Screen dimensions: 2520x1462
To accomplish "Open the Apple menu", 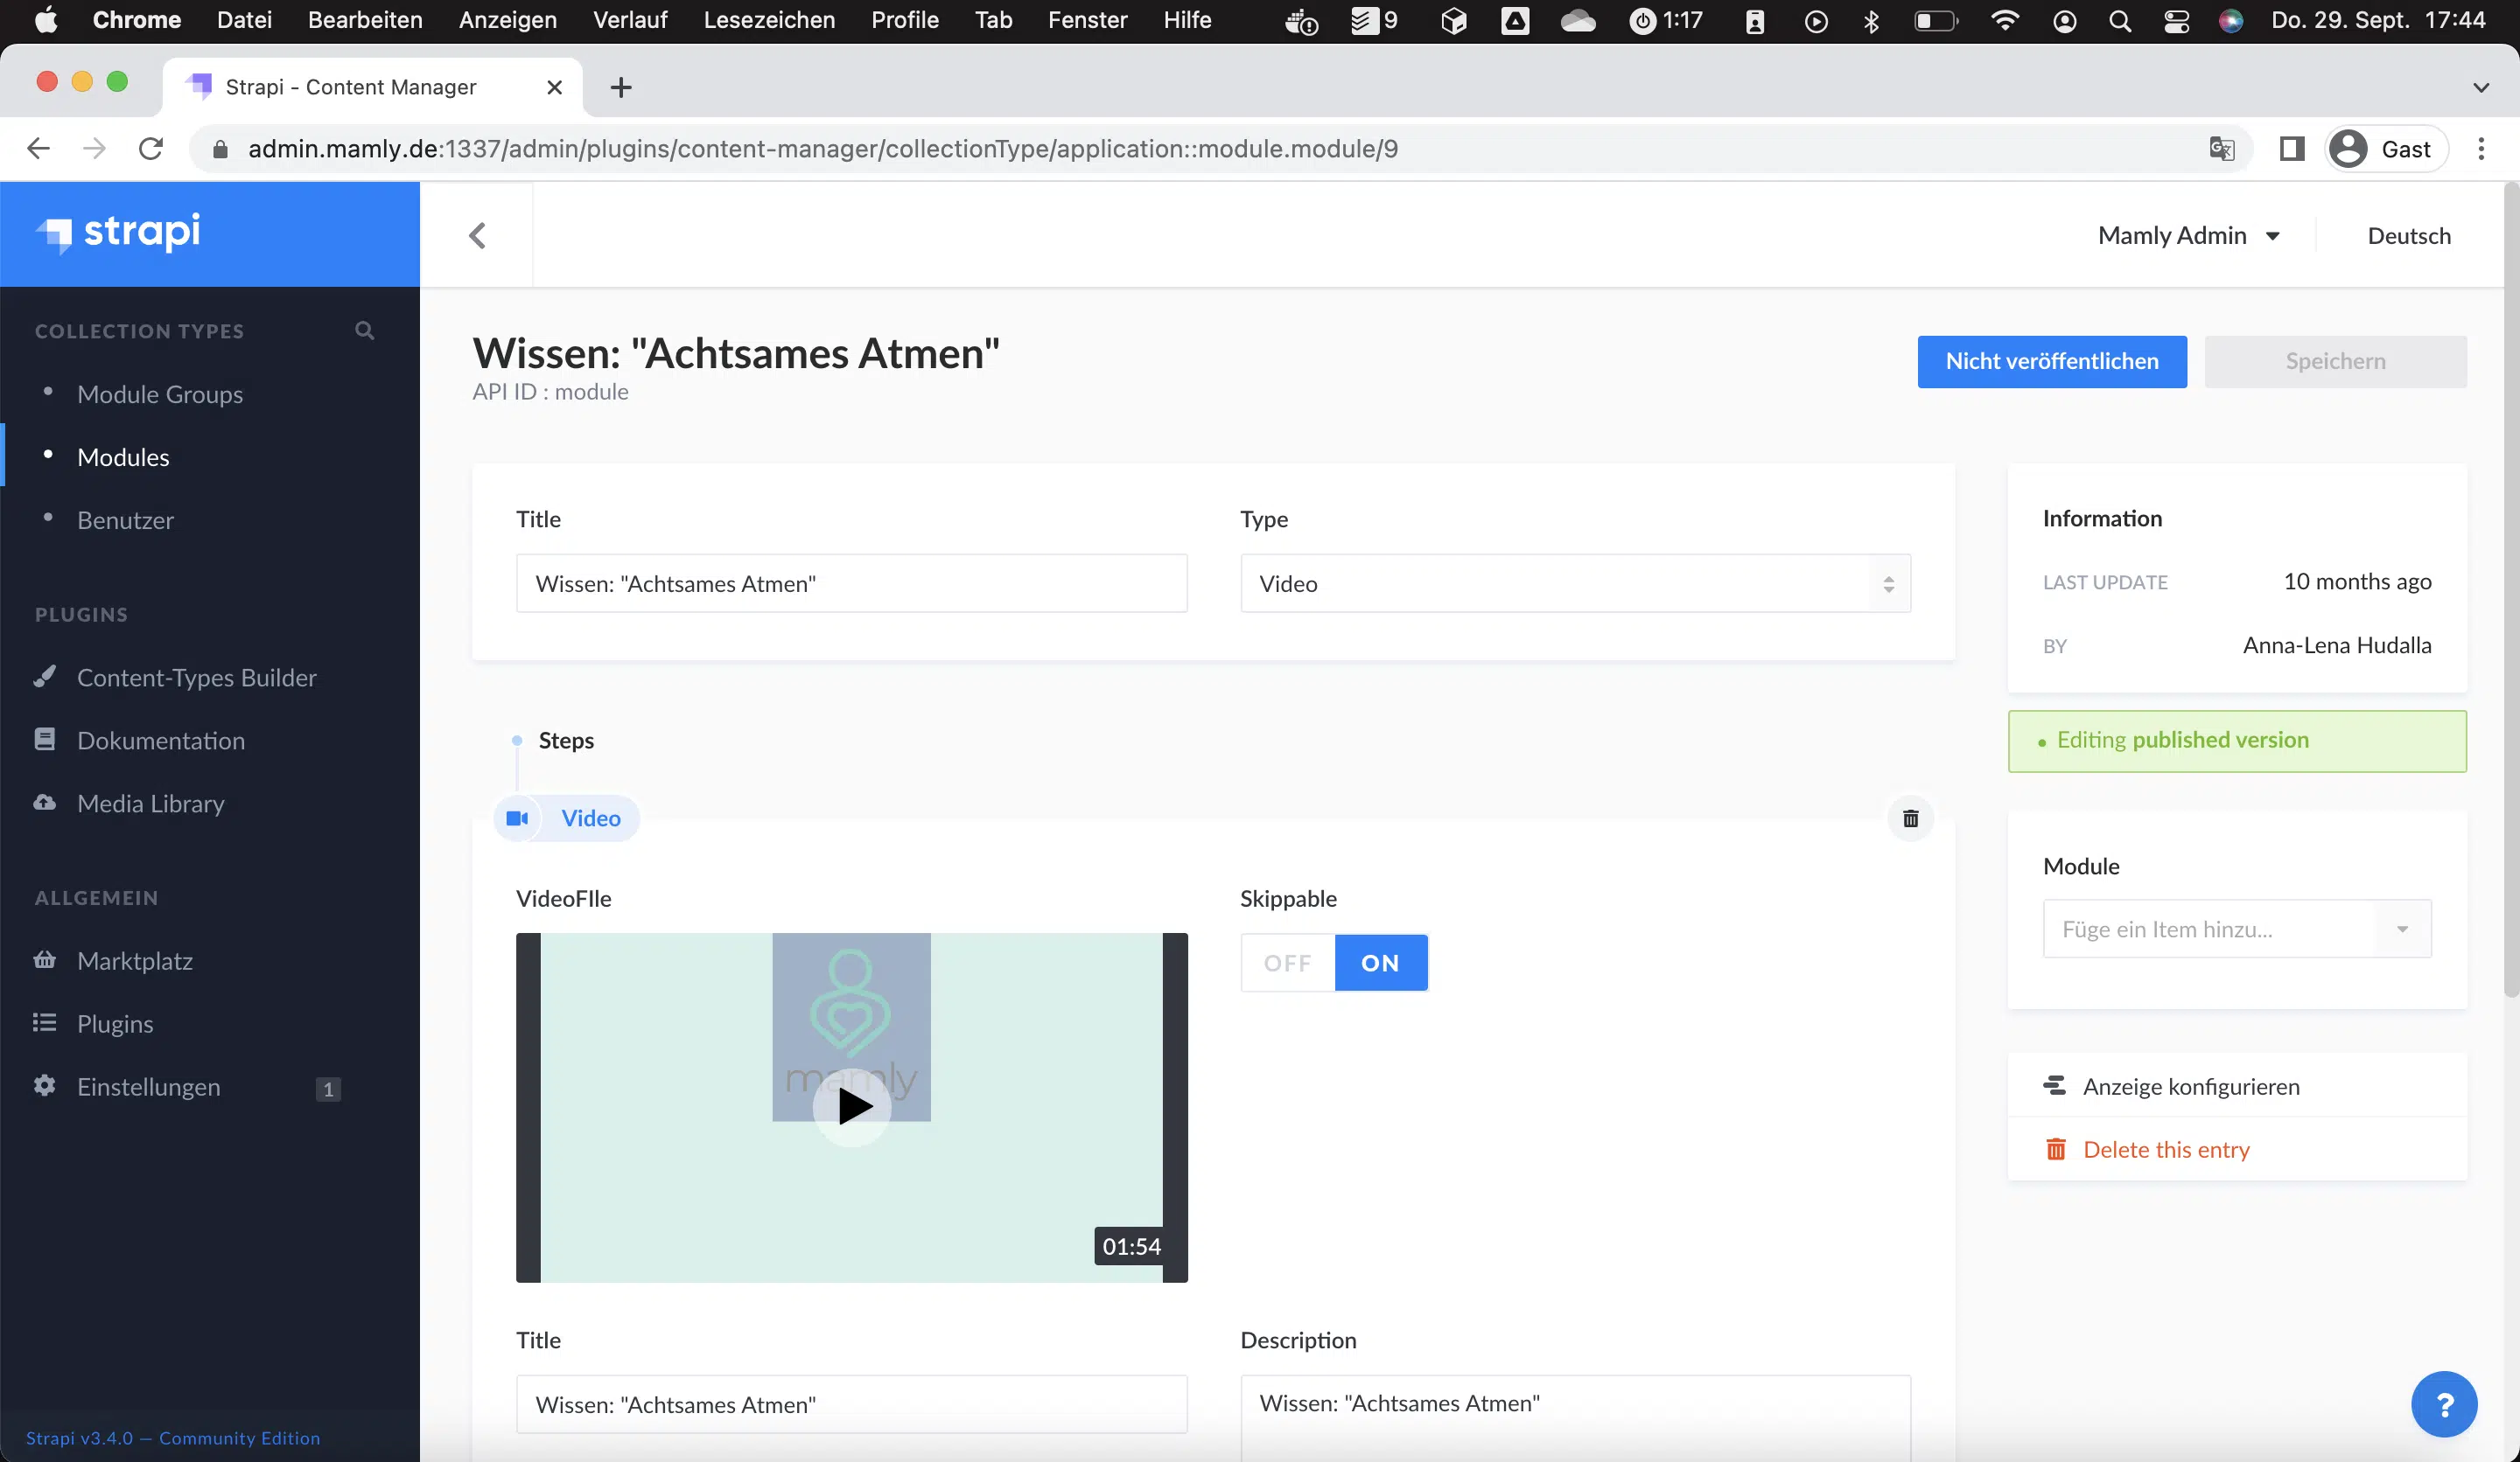I will pyautogui.click(x=46, y=20).
